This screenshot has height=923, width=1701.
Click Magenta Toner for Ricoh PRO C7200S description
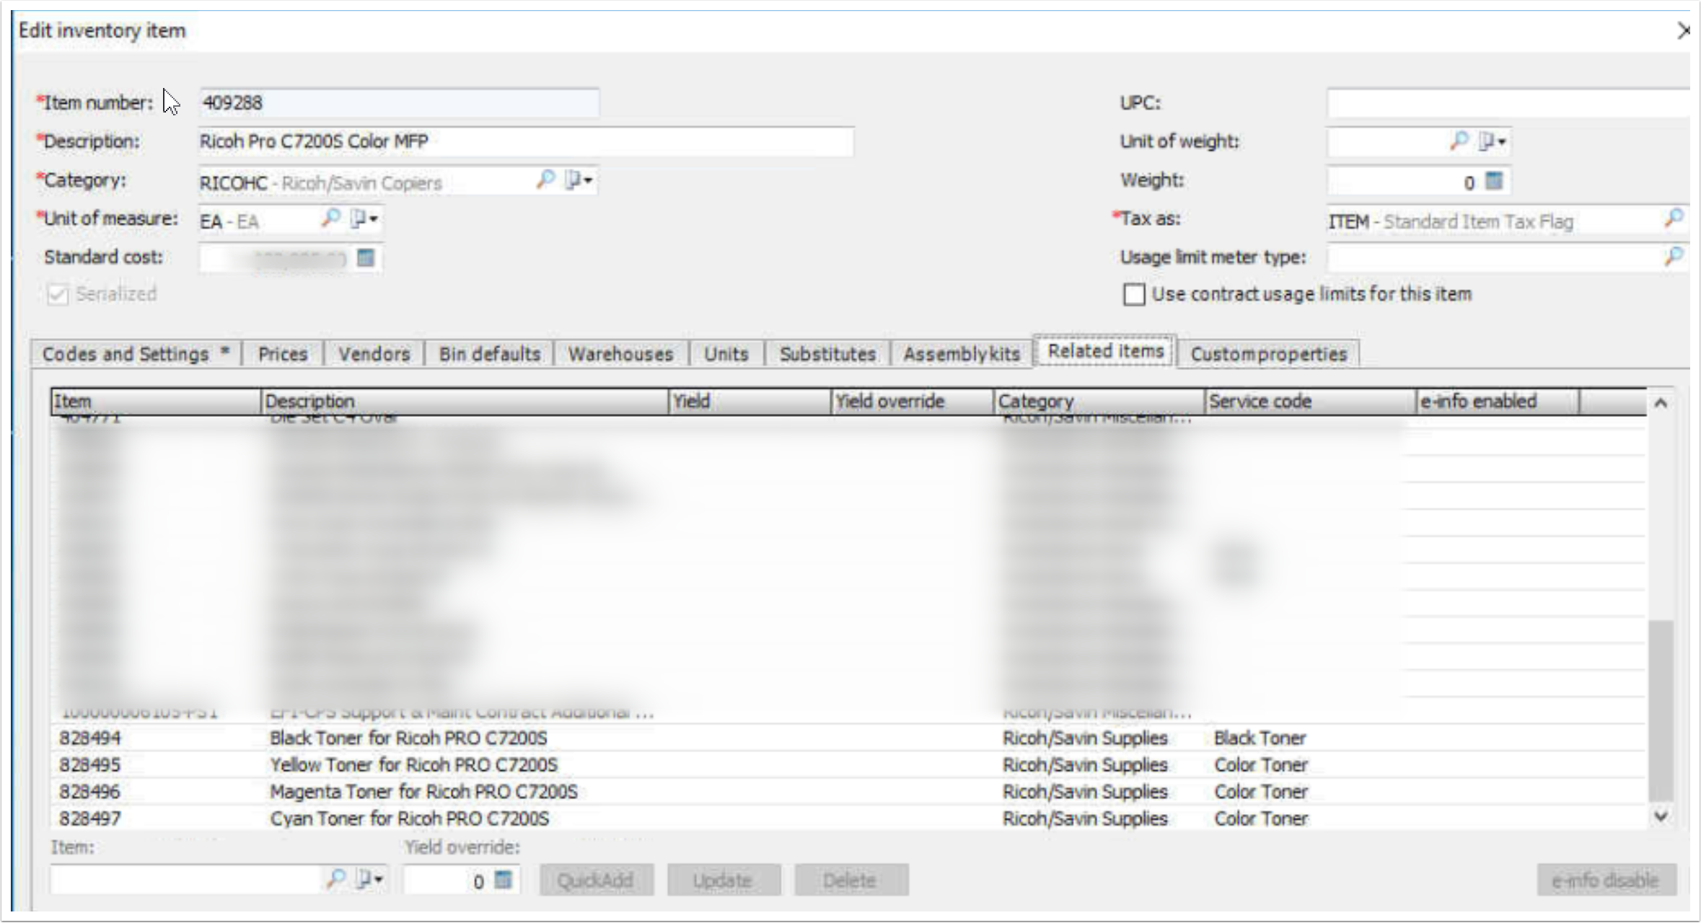pos(423,791)
